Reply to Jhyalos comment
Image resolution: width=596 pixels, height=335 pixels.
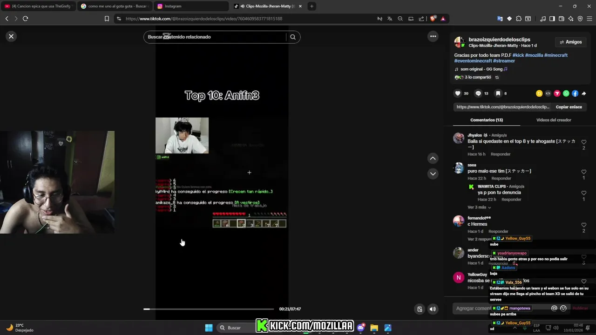pos(501,154)
